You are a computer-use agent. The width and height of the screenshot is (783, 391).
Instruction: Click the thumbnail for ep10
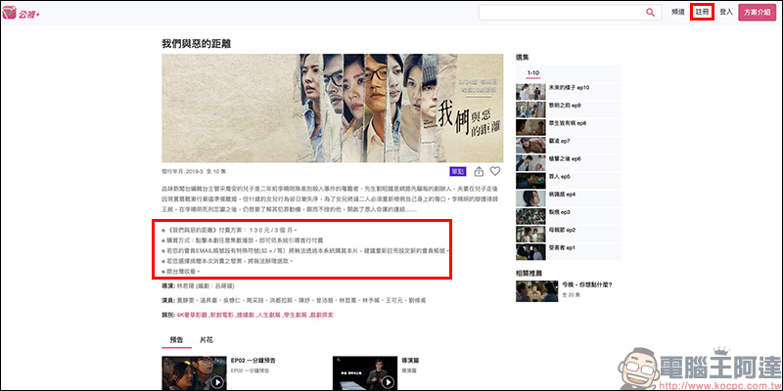530,92
